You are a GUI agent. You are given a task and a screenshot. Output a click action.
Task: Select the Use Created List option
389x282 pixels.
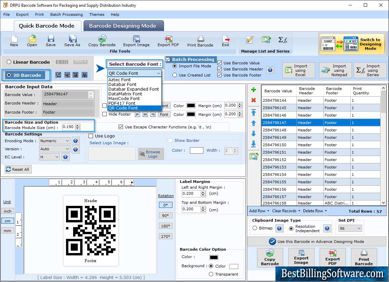point(175,75)
